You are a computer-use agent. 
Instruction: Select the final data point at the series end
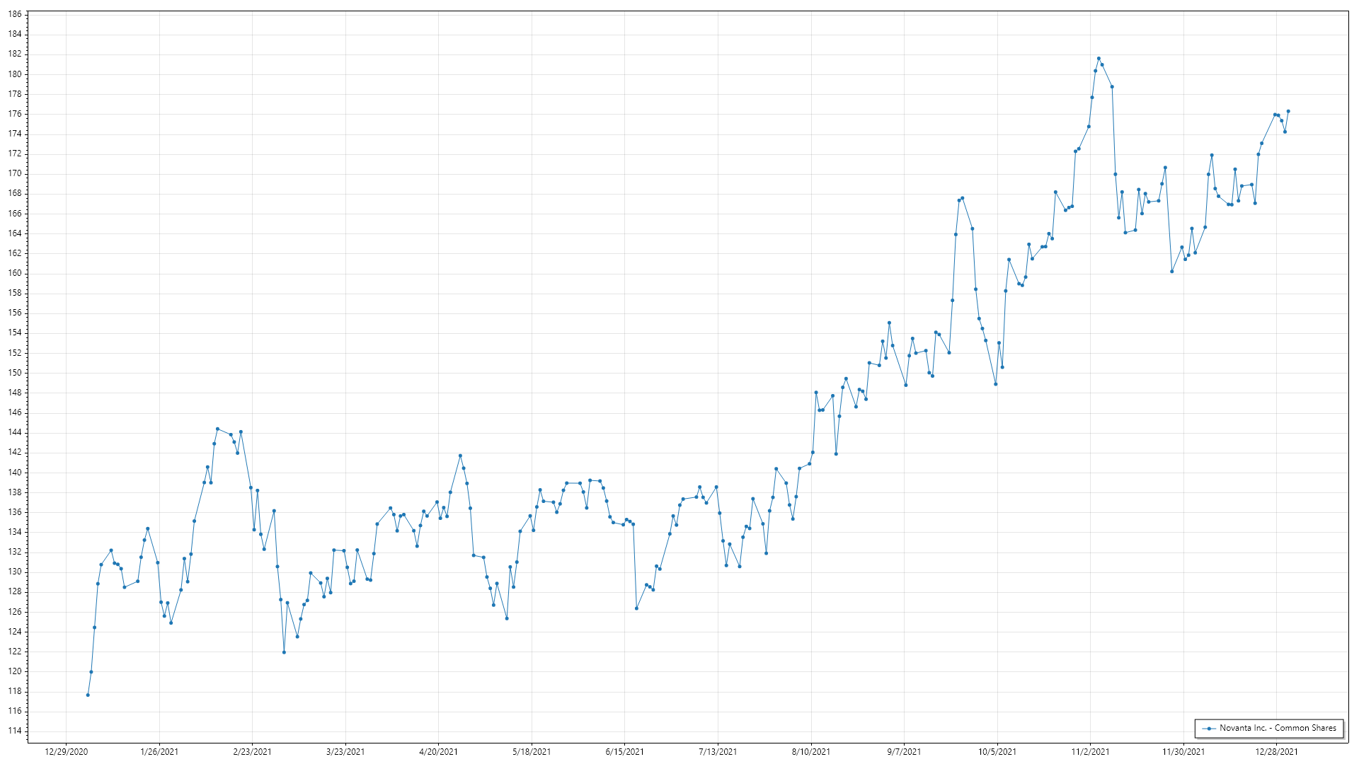click(x=1288, y=111)
